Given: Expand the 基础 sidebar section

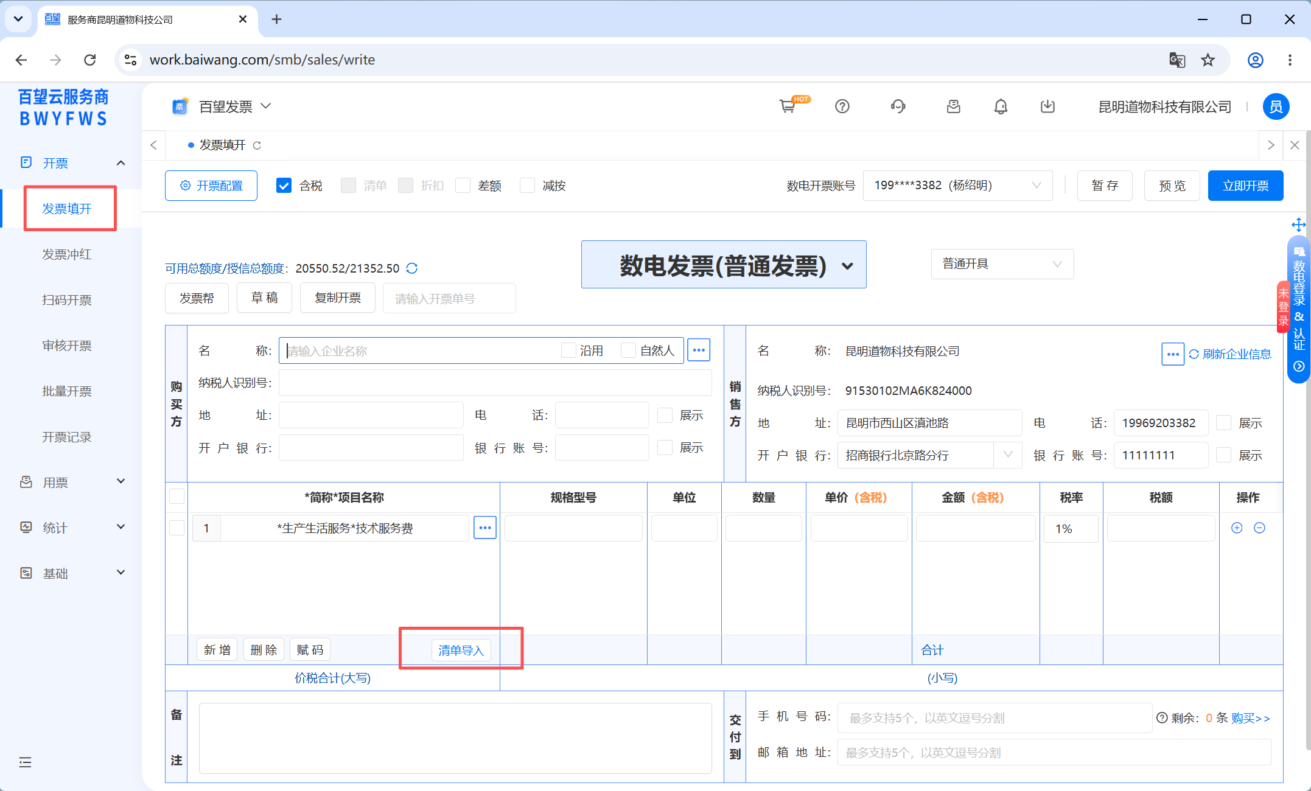Looking at the screenshot, I should pyautogui.click(x=121, y=573).
